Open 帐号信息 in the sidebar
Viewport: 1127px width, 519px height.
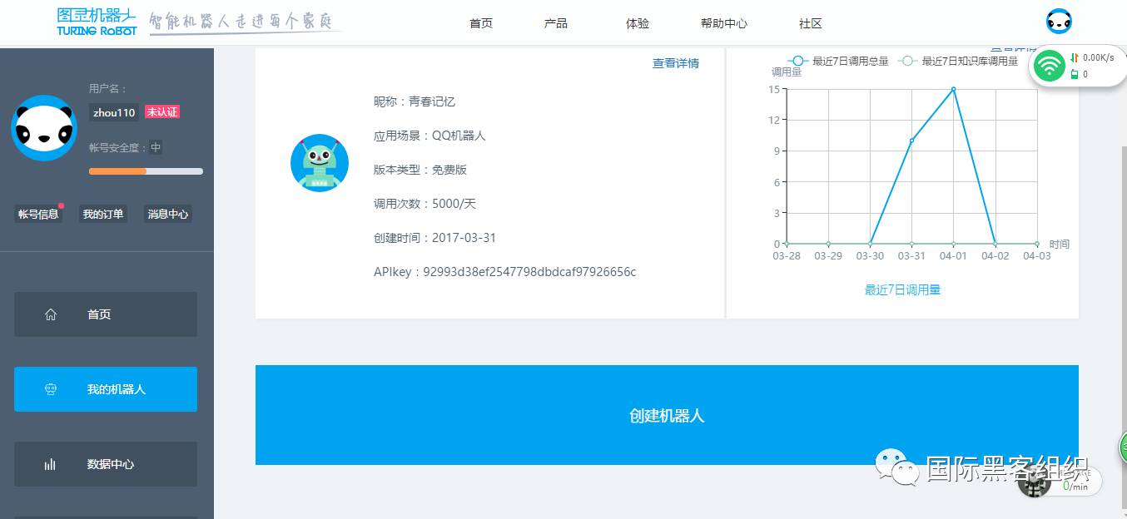pos(38,214)
